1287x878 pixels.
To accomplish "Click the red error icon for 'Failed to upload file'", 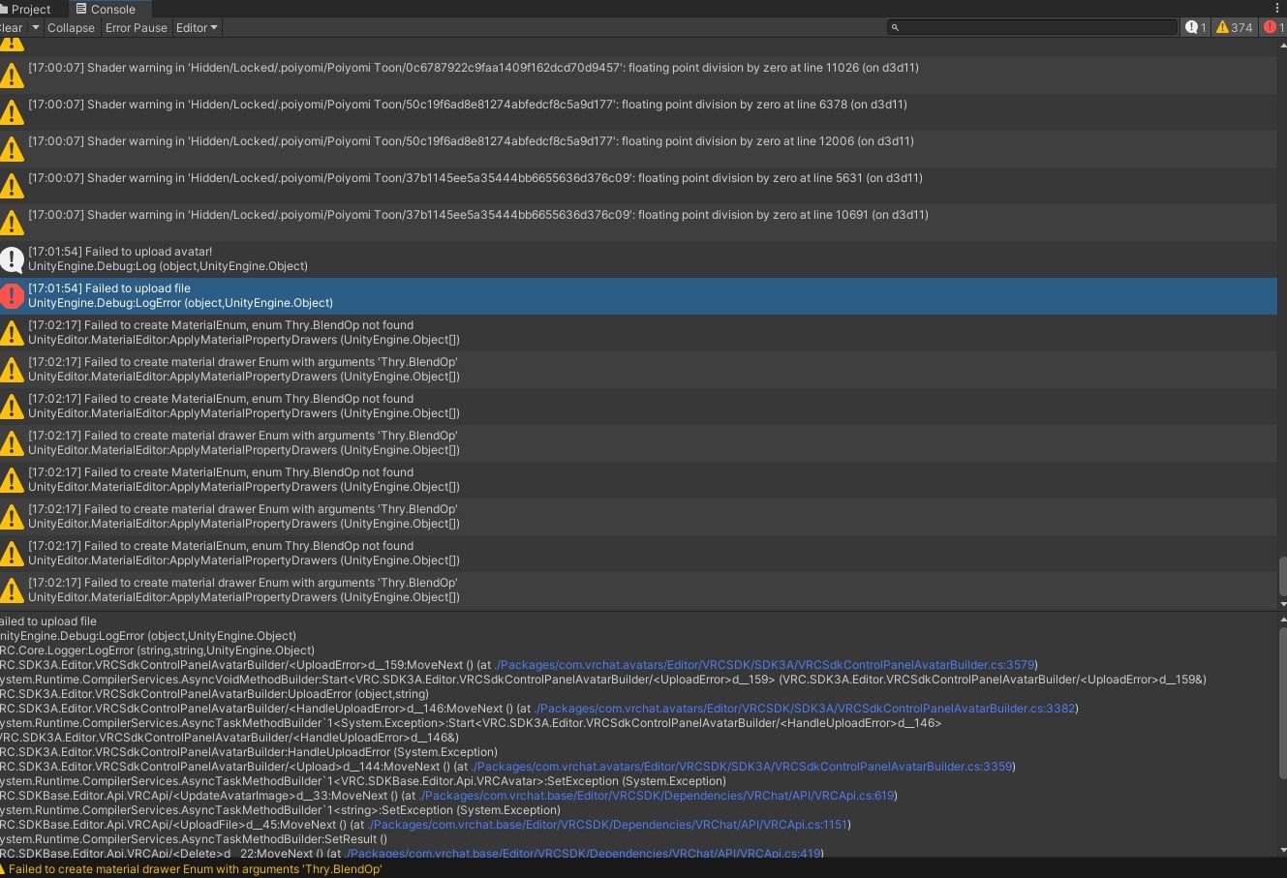I will click(x=12, y=295).
